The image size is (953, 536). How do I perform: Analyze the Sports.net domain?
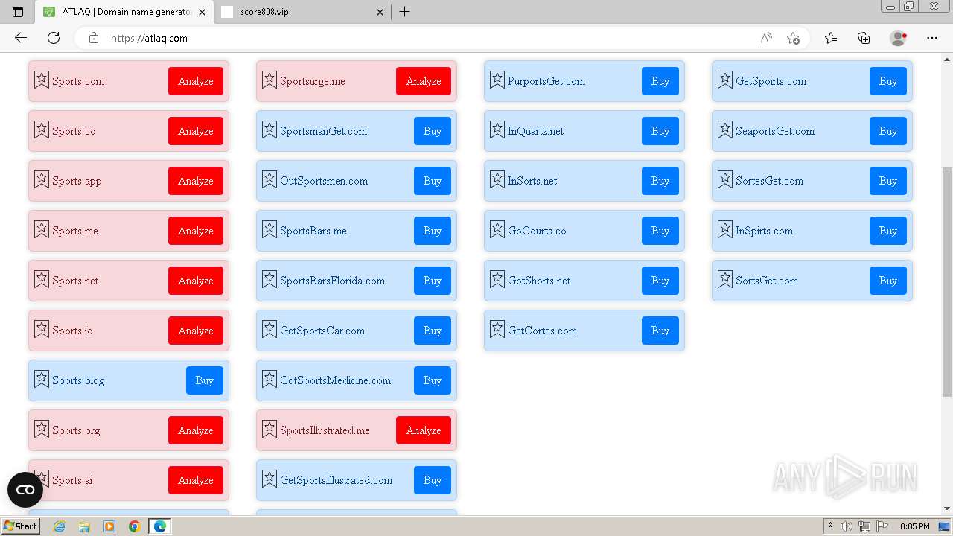196,281
